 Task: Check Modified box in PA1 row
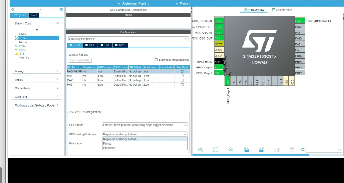(x=182, y=76)
